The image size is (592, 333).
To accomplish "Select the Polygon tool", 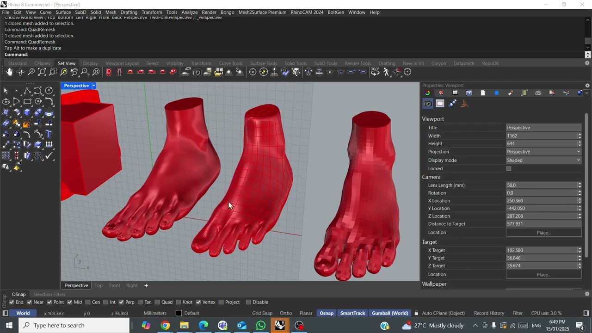I will [x=38, y=101].
